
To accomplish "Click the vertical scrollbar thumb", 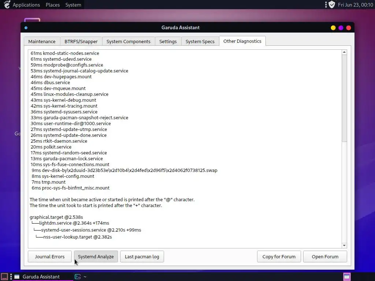I will click(x=344, y=98).
